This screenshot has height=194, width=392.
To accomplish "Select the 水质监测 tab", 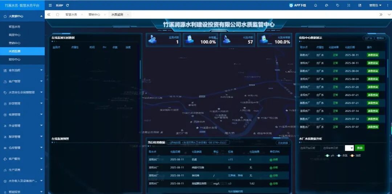I will pos(117,15).
